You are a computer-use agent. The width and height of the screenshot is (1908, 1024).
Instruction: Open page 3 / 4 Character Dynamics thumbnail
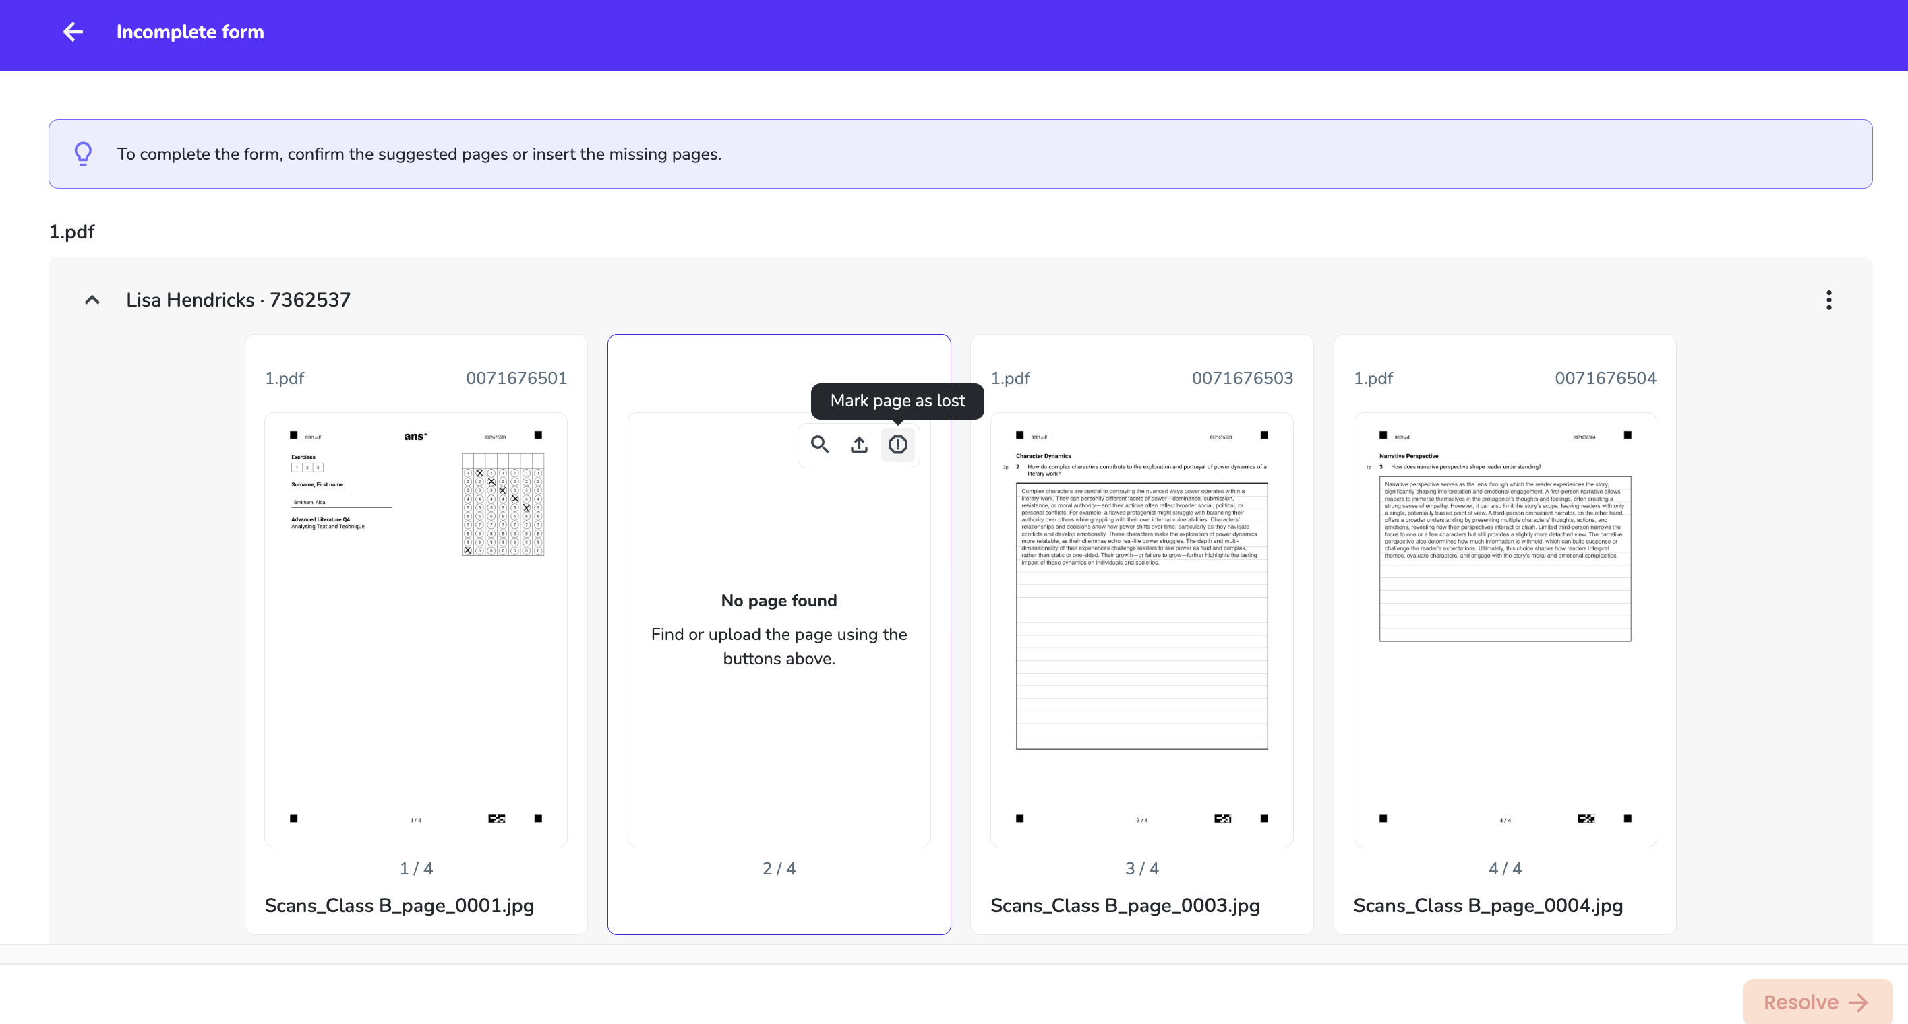tap(1141, 629)
